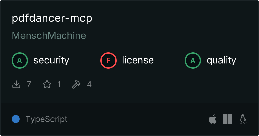Click the download count number 7
The width and height of the screenshot is (259, 136).
(29, 84)
